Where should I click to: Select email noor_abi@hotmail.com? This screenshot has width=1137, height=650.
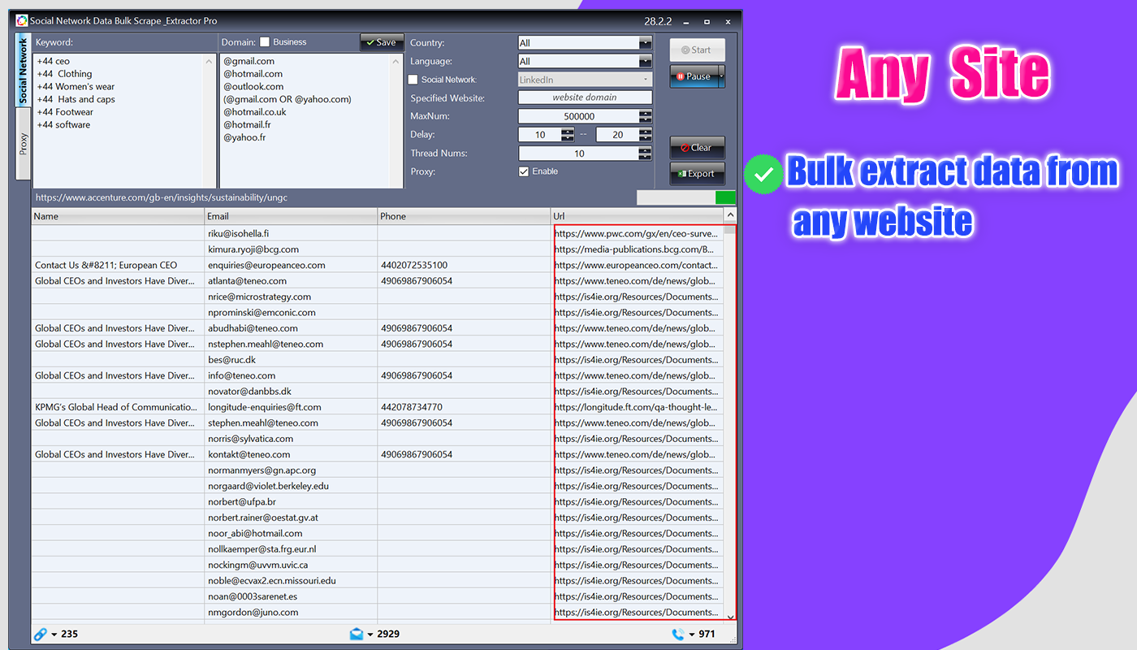coord(291,534)
